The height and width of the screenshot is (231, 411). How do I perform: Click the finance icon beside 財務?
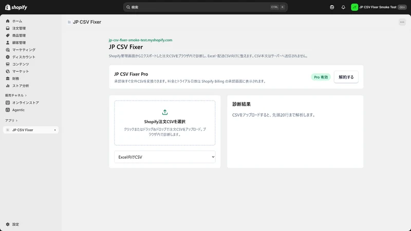(8, 79)
